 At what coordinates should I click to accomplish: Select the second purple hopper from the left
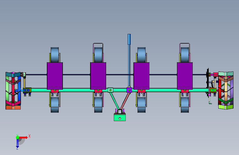(x=98, y=76)
